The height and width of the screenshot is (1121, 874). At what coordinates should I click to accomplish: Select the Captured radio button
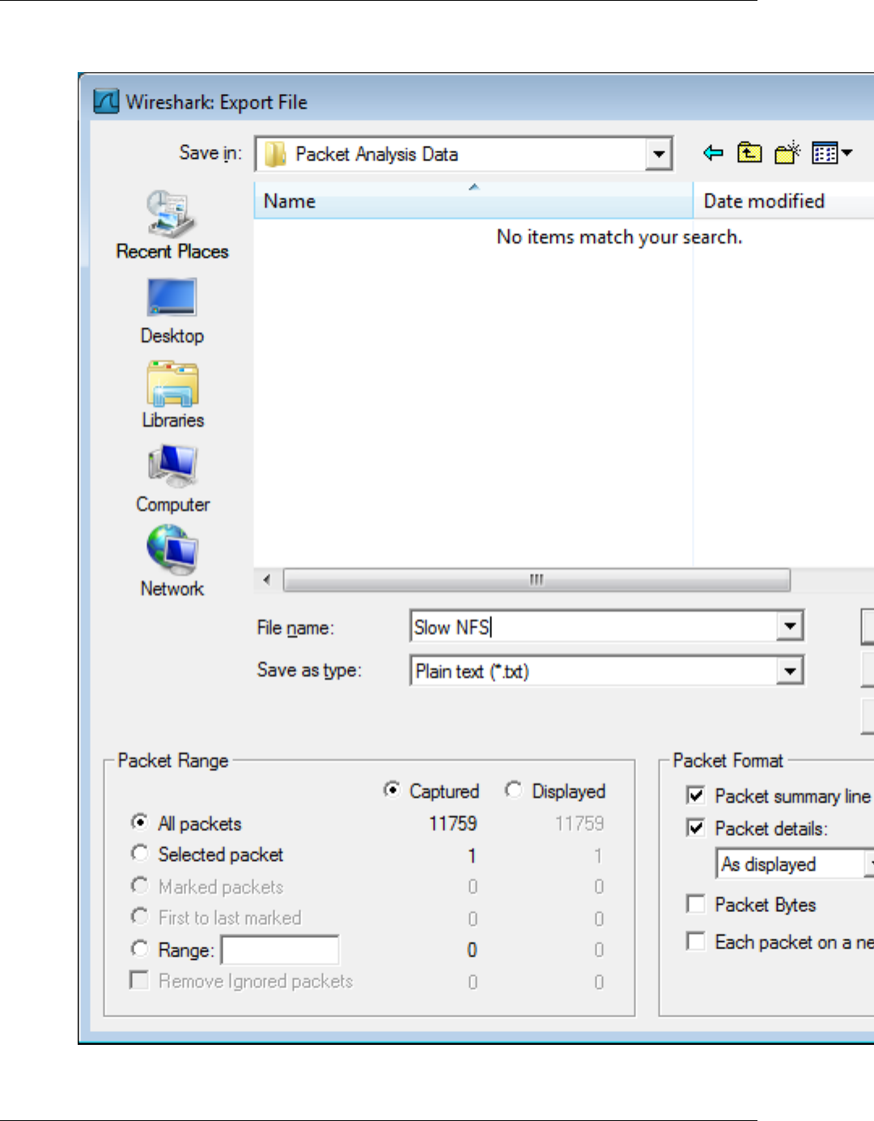point(392,790)
